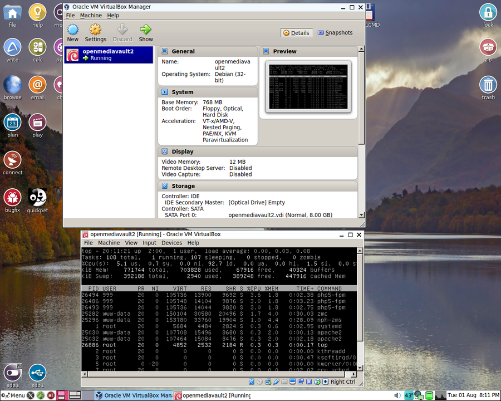Viewport: 501px width, 401px height.
Task: Select openmediavault2 in the VM list
Action: pos(109,55)
